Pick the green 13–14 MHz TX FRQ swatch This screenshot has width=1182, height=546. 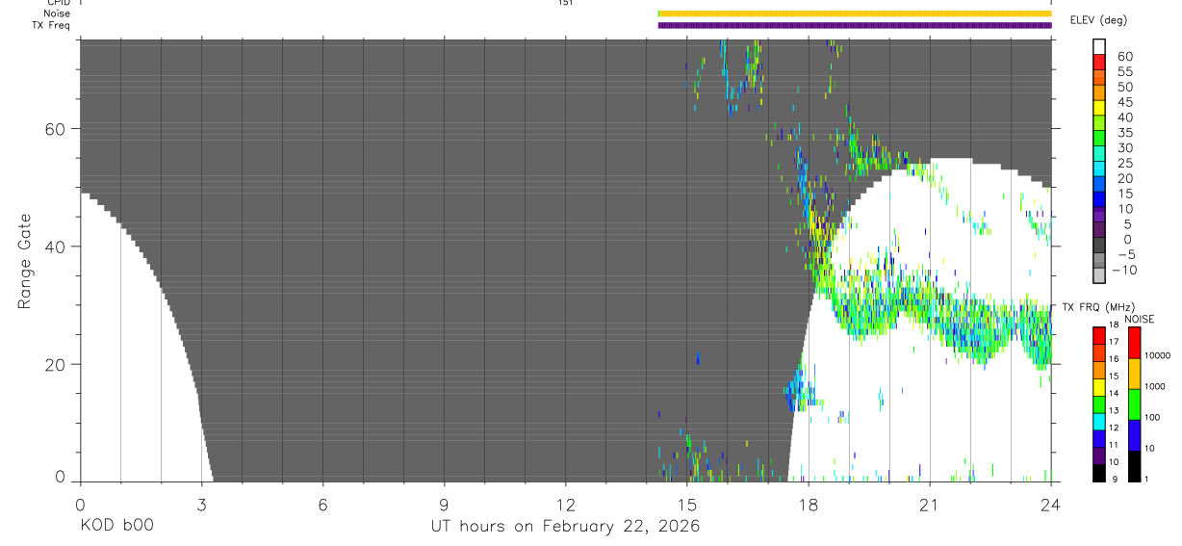tap(1098, 404)
